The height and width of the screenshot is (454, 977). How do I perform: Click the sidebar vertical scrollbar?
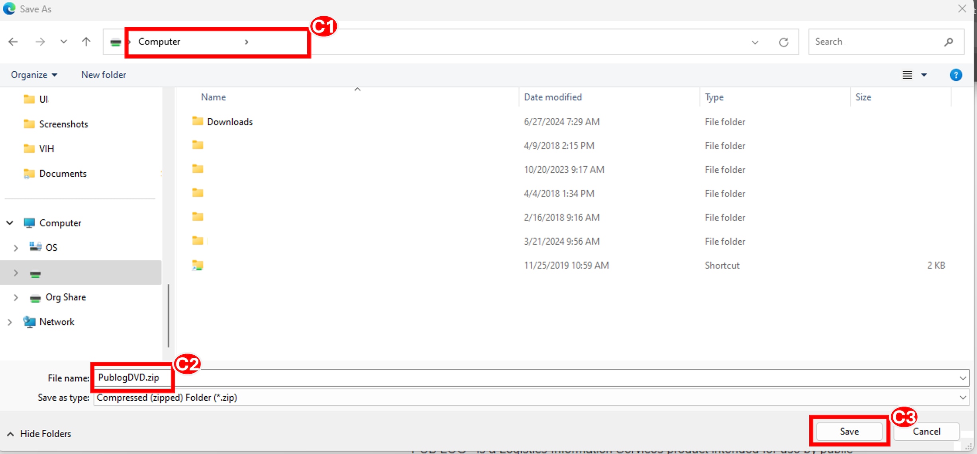[x=168, y=316]
